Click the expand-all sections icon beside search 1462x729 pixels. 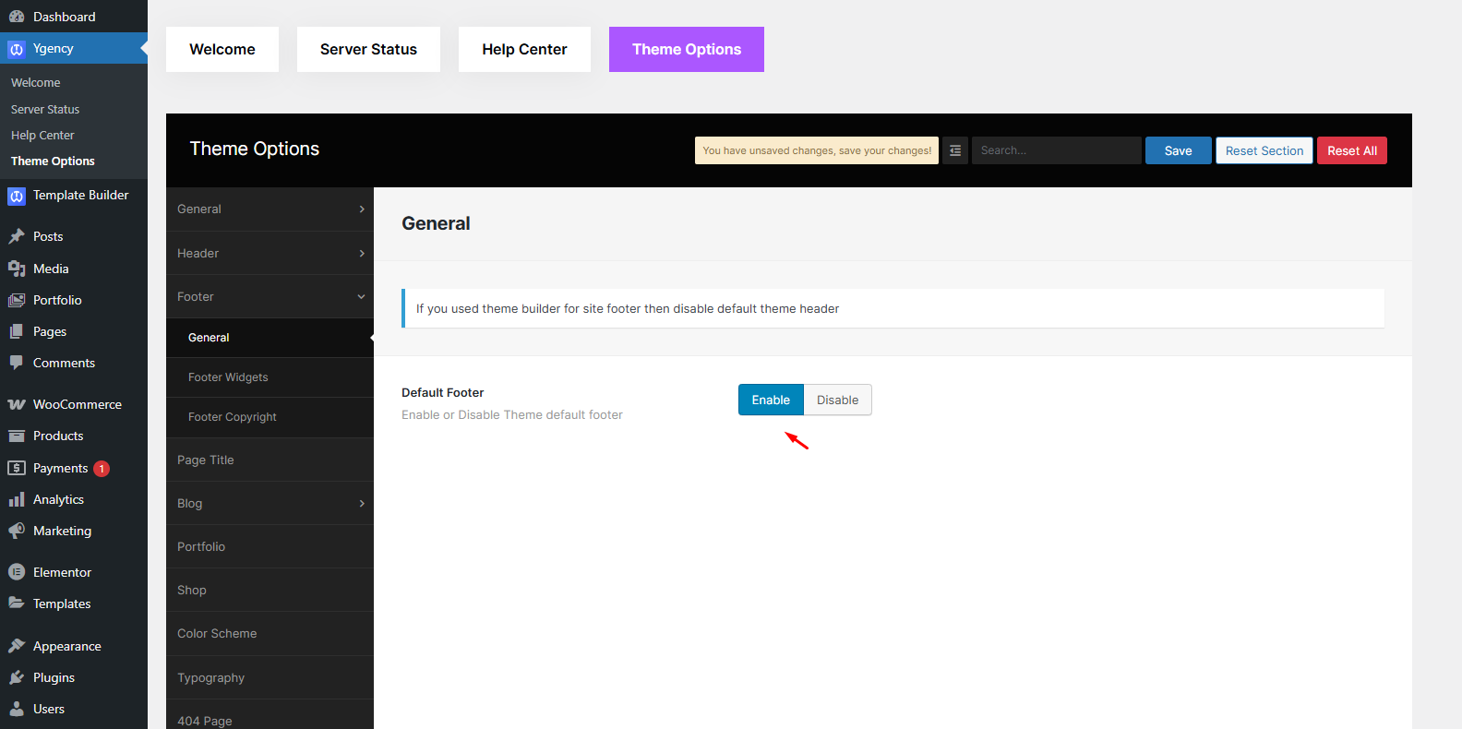[x=955, y=150]
